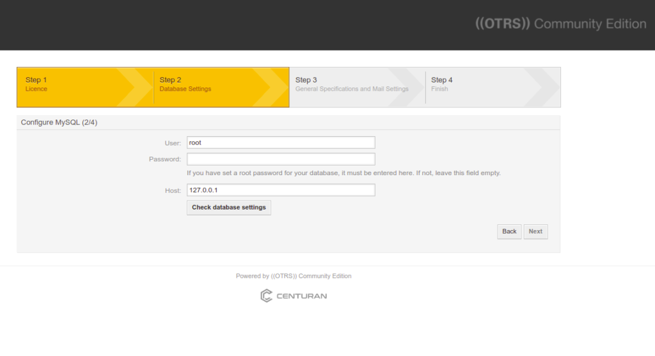Click the Host input field
This screenshot has height=356, width=655.
[281, 190]
